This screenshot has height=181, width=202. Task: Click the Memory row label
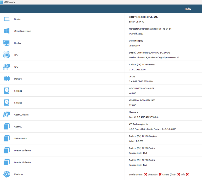point(18,79)
